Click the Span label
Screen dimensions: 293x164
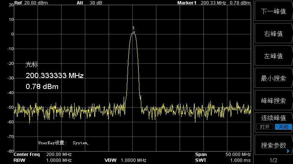(x=201, y=154)
